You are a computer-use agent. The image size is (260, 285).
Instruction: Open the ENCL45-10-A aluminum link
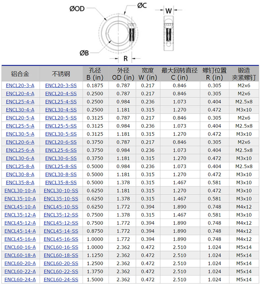tap(20, 207)
